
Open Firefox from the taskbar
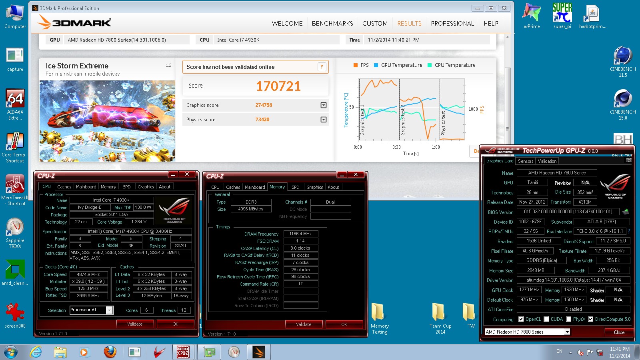[x=110, y=352]
